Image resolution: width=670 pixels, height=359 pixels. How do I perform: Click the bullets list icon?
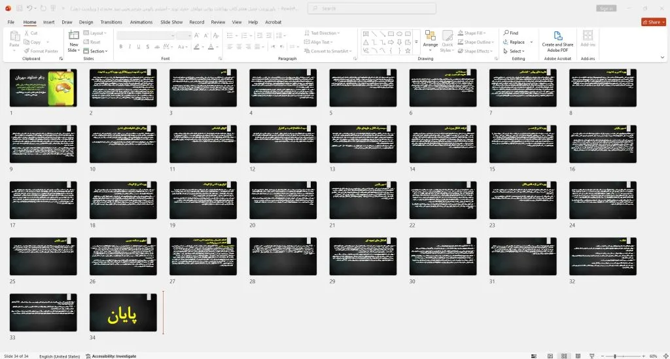[230, 35]
